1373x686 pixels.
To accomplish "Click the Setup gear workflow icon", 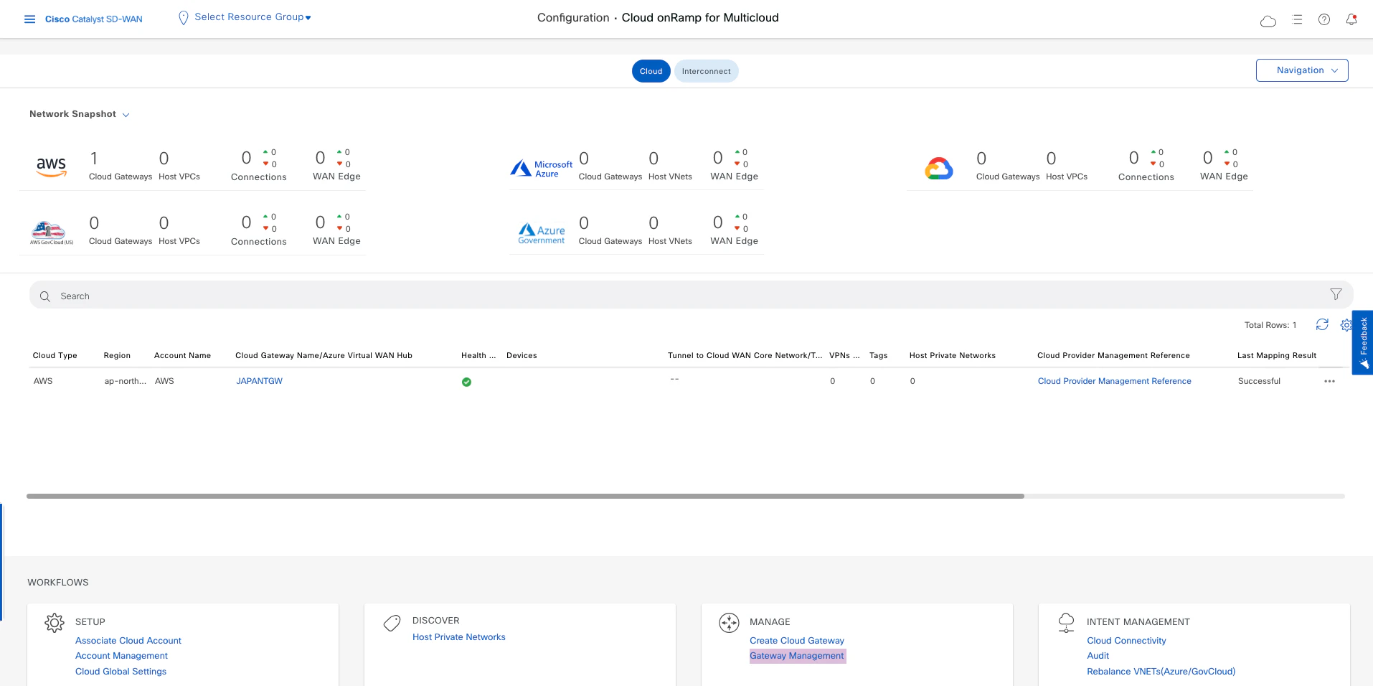I will [x=55, y=623].
